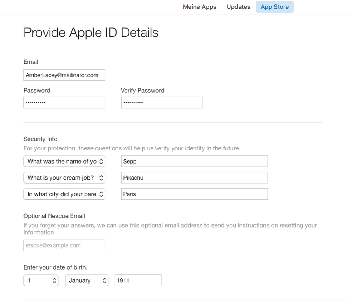Open the 'In what city' question dropdown

(64, 194)
